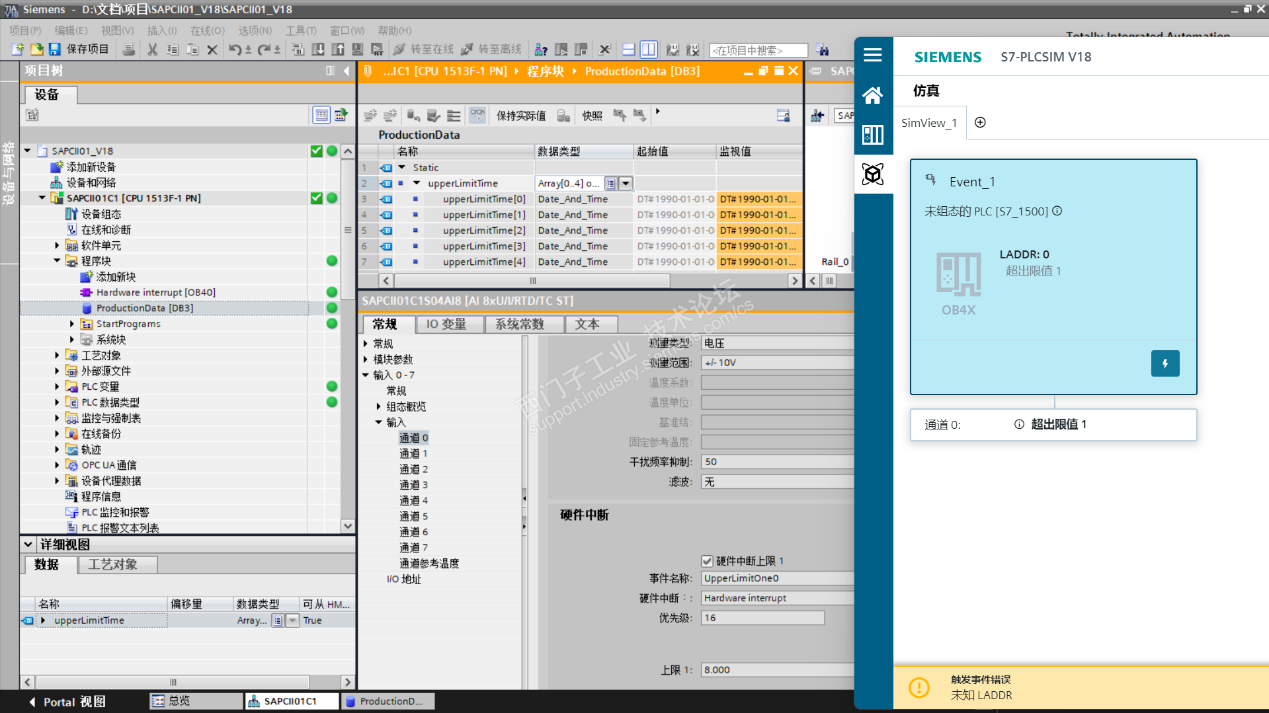Click the info icon beside 未组态的 PLC
This screenshot has height=713, width=1269.
1057,211
